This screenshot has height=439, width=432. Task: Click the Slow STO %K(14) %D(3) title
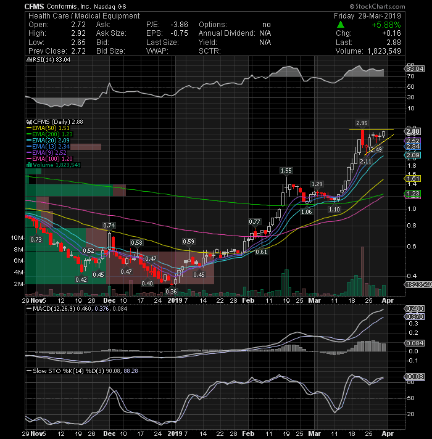69,371
